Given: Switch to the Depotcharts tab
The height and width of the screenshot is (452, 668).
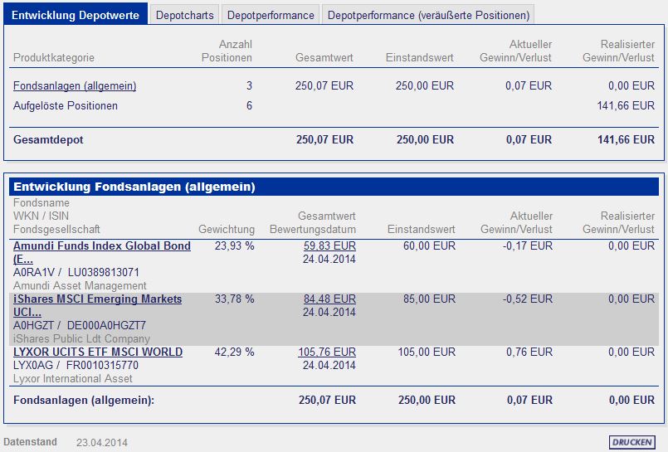Looking at the screenshot, I should coord(185,15).
